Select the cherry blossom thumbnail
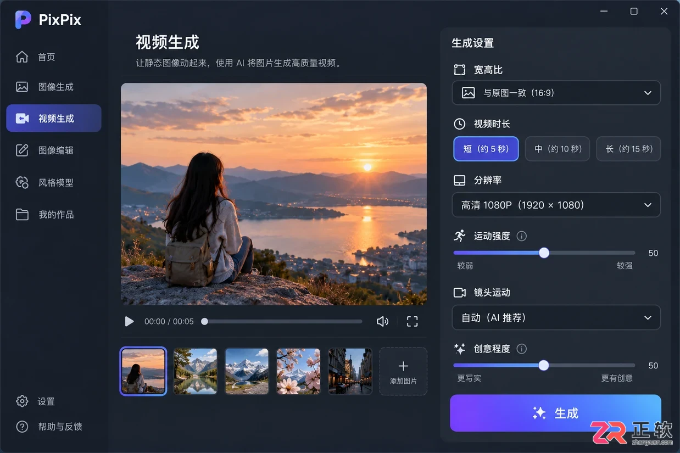This screenshot has height=453, width=680. 298,371
